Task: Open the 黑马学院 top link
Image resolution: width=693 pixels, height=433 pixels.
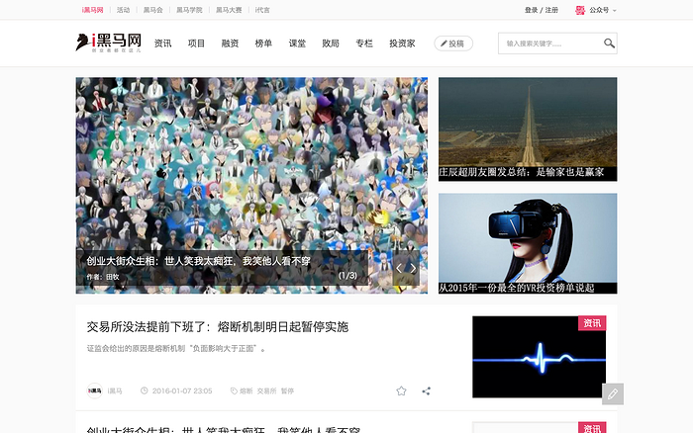Action: (x=190, y=10)
